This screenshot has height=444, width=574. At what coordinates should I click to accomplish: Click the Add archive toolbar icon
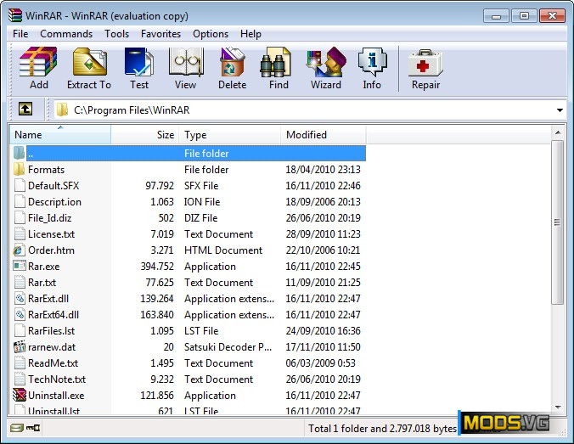(x=38, y=68)
